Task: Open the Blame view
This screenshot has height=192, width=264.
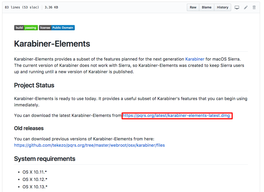Action: pos(207,7)
